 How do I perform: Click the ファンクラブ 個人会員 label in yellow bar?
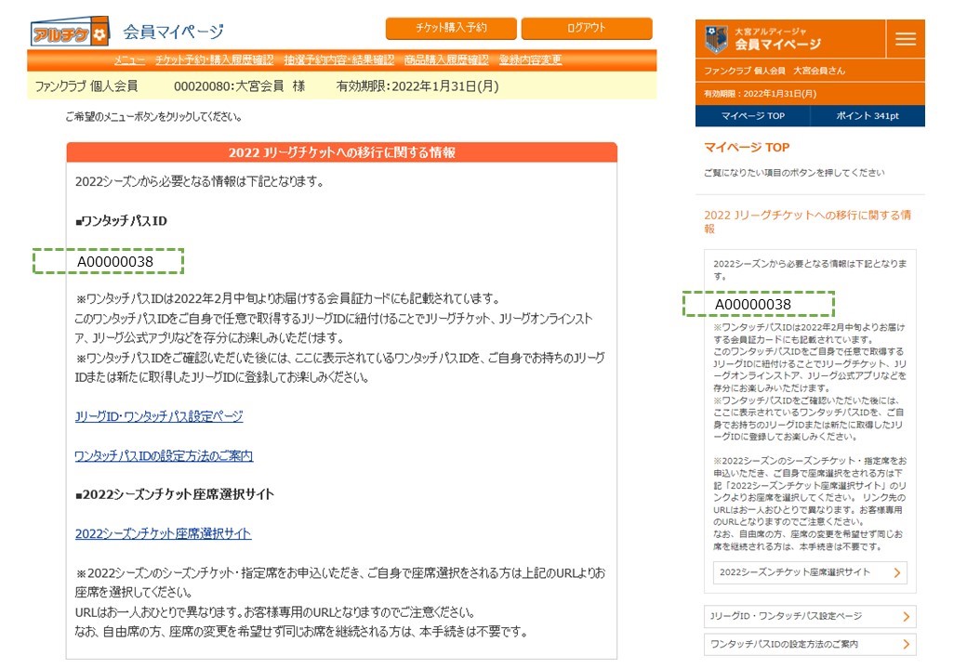[x=86, y=86]
